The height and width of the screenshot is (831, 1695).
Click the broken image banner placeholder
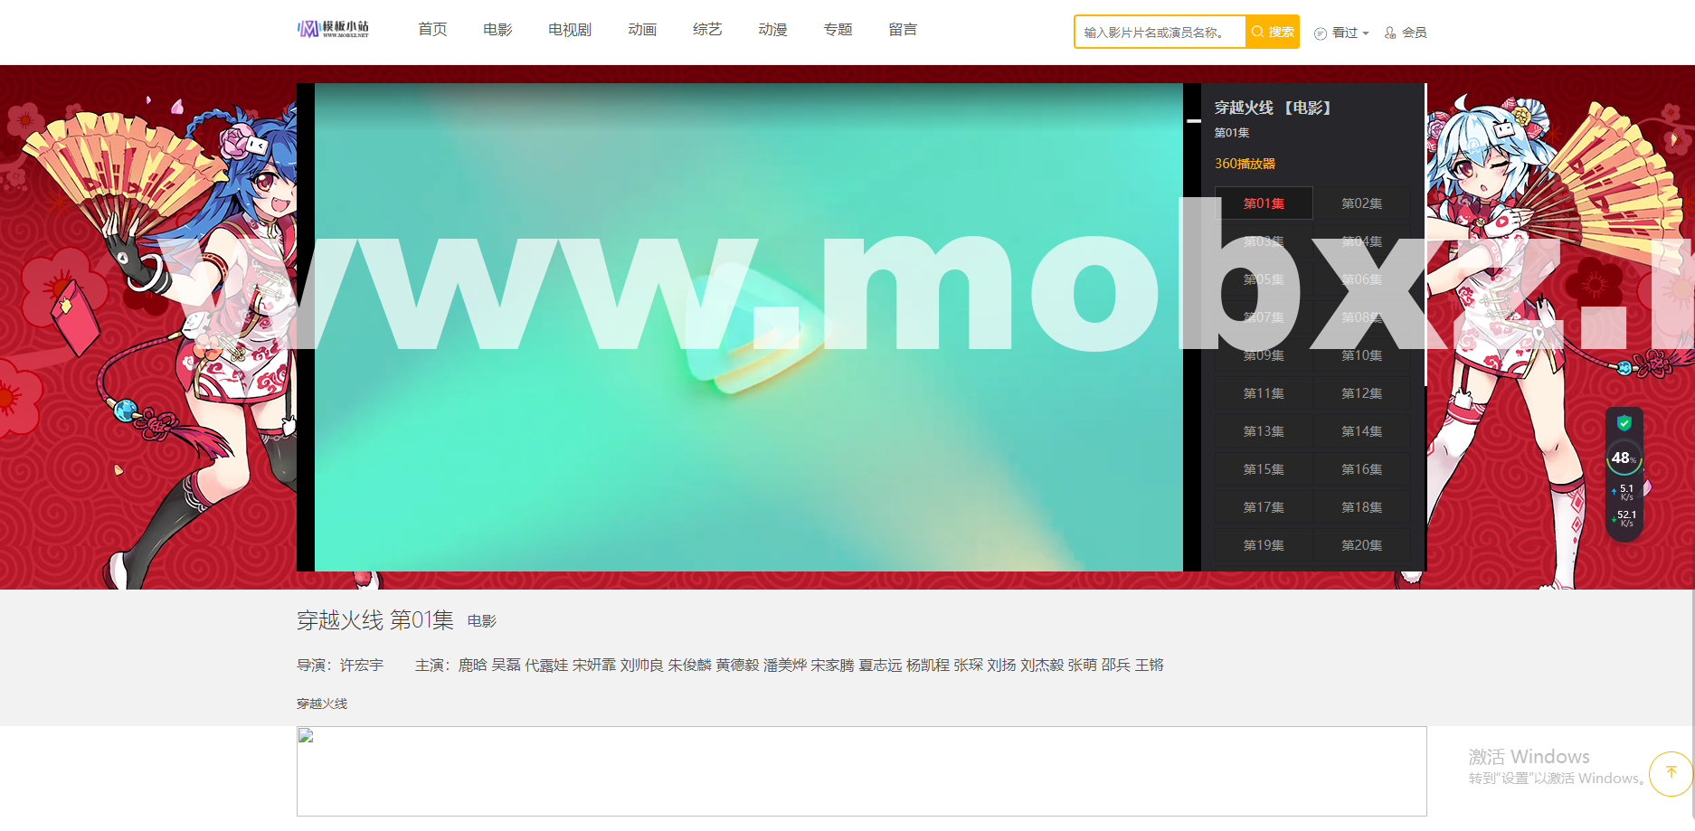[861, 771]
